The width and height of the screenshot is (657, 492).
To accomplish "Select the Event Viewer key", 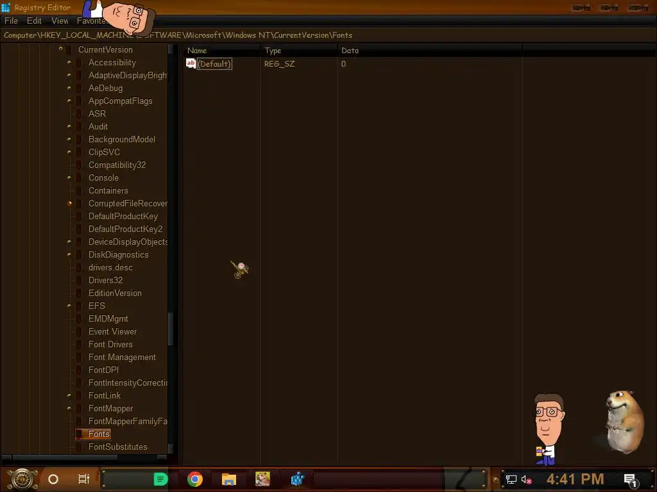I will coord(112,331).
